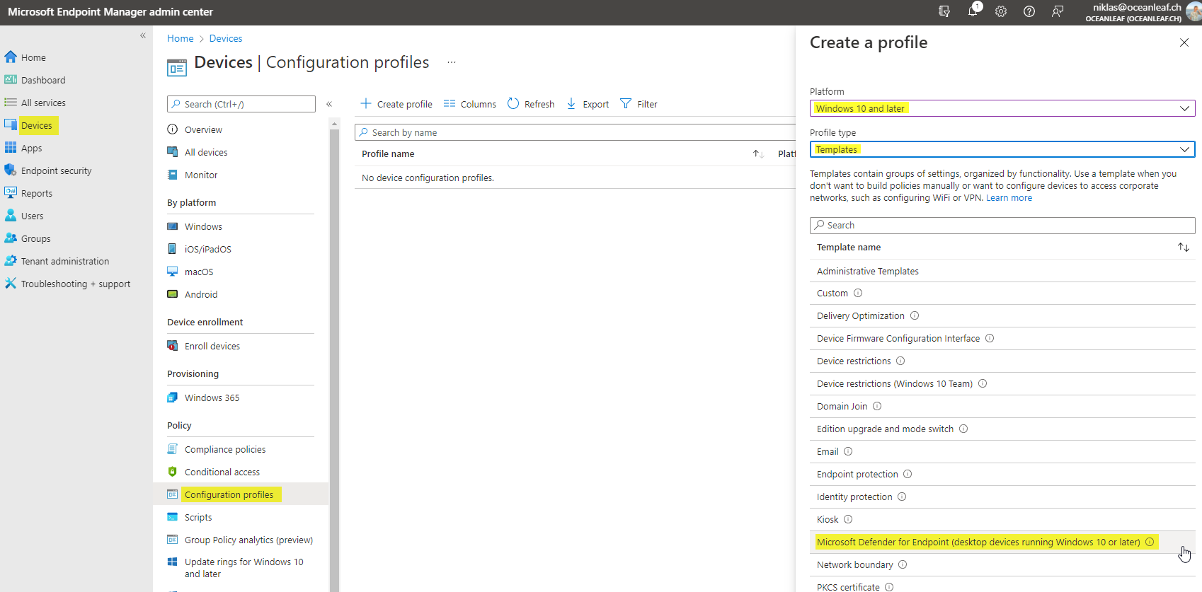
Task: Open Troubleshooting + support
Action: [x=76, y=284]
